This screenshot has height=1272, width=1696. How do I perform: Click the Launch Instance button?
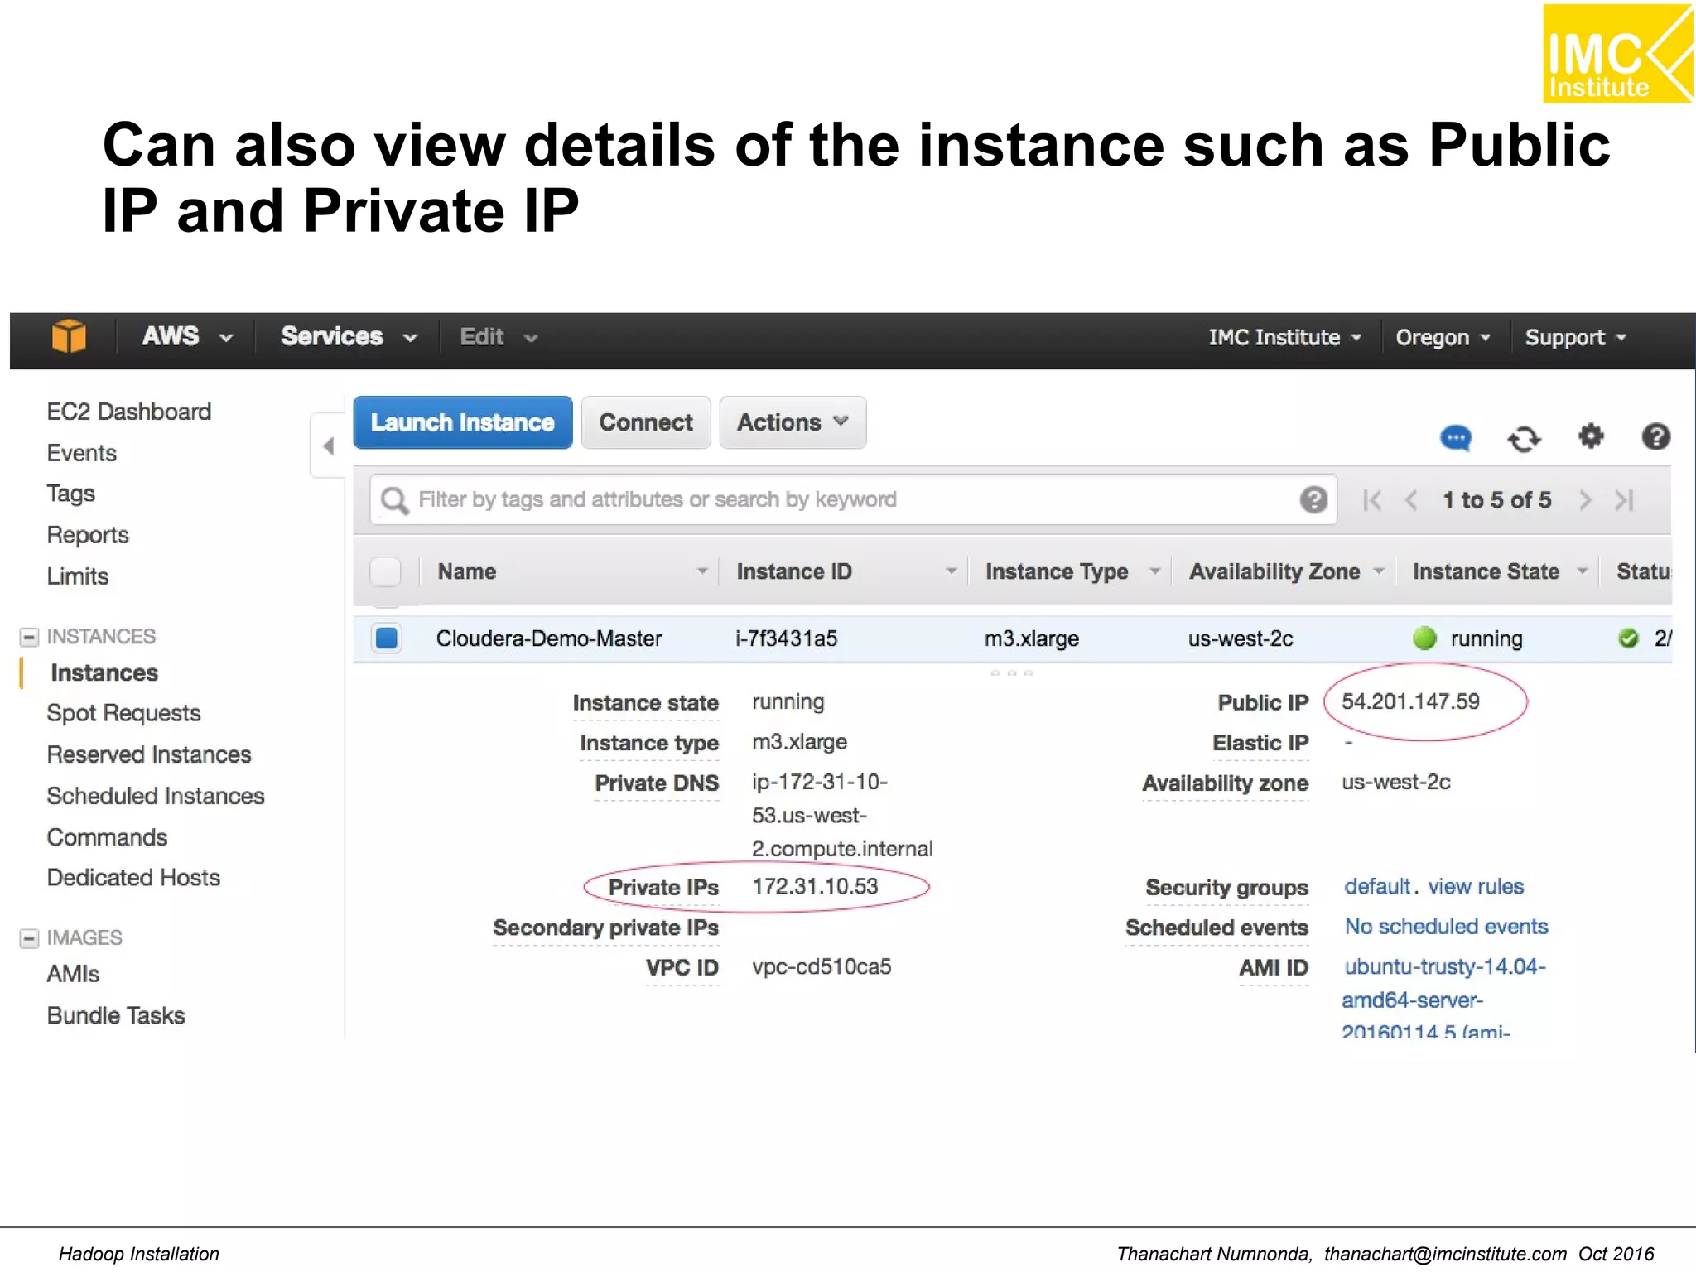[x=463, y=422]
